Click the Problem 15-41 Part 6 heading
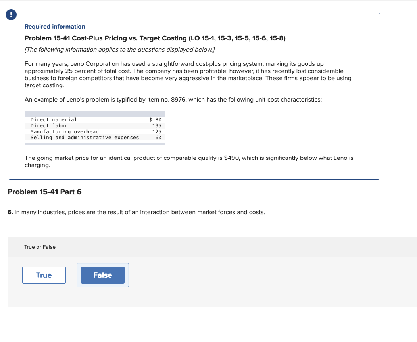 coord(44,192)
